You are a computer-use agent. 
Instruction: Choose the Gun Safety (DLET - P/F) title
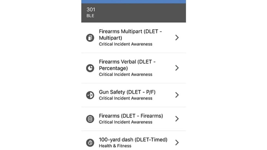127,92
